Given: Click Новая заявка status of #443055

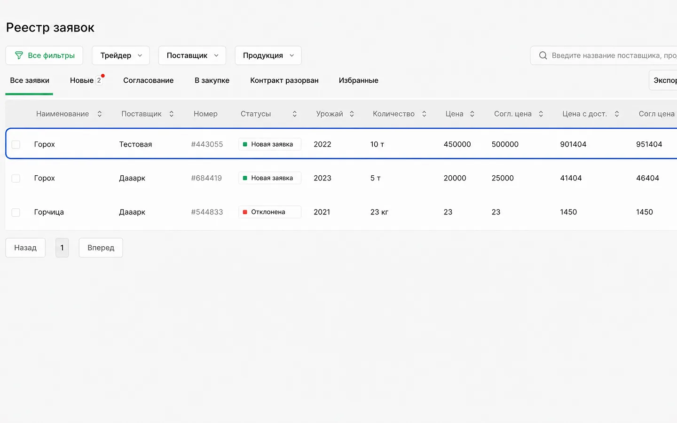Looking at the screenshot, I should (270, 144).
